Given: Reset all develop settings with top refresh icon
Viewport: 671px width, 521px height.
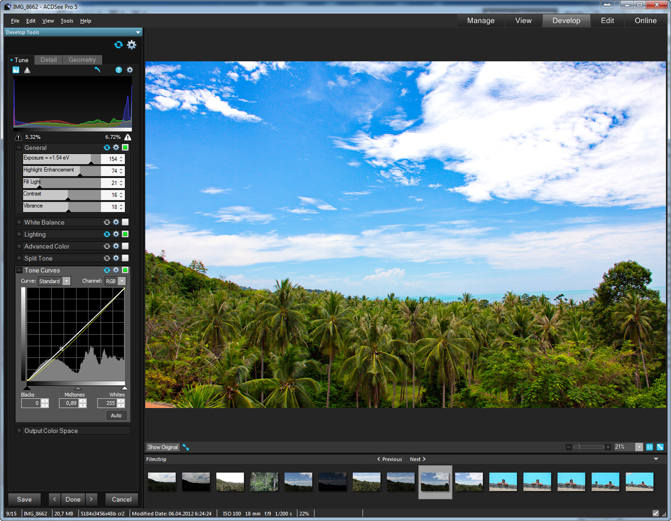Looking at the screenshot, I should (x=118, y=45).
